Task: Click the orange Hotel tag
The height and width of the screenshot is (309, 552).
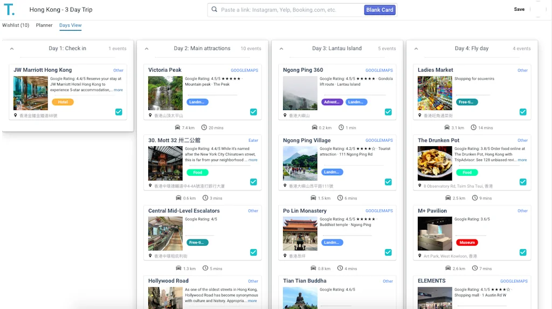Action: [63, 102]
